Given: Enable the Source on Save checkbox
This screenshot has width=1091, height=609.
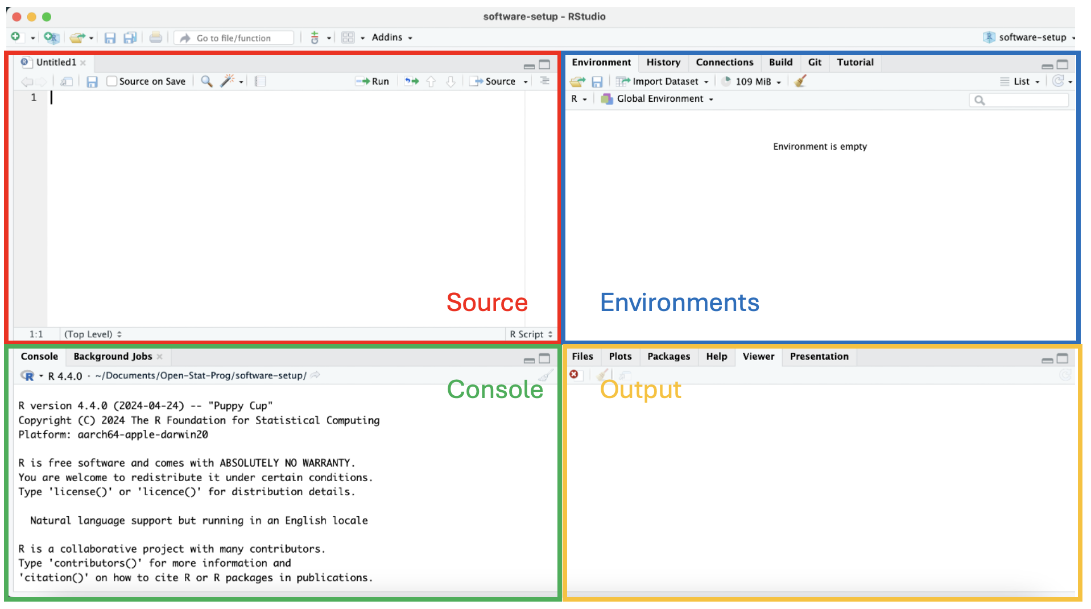Looking at the screenshot, I should coord(111,81).
